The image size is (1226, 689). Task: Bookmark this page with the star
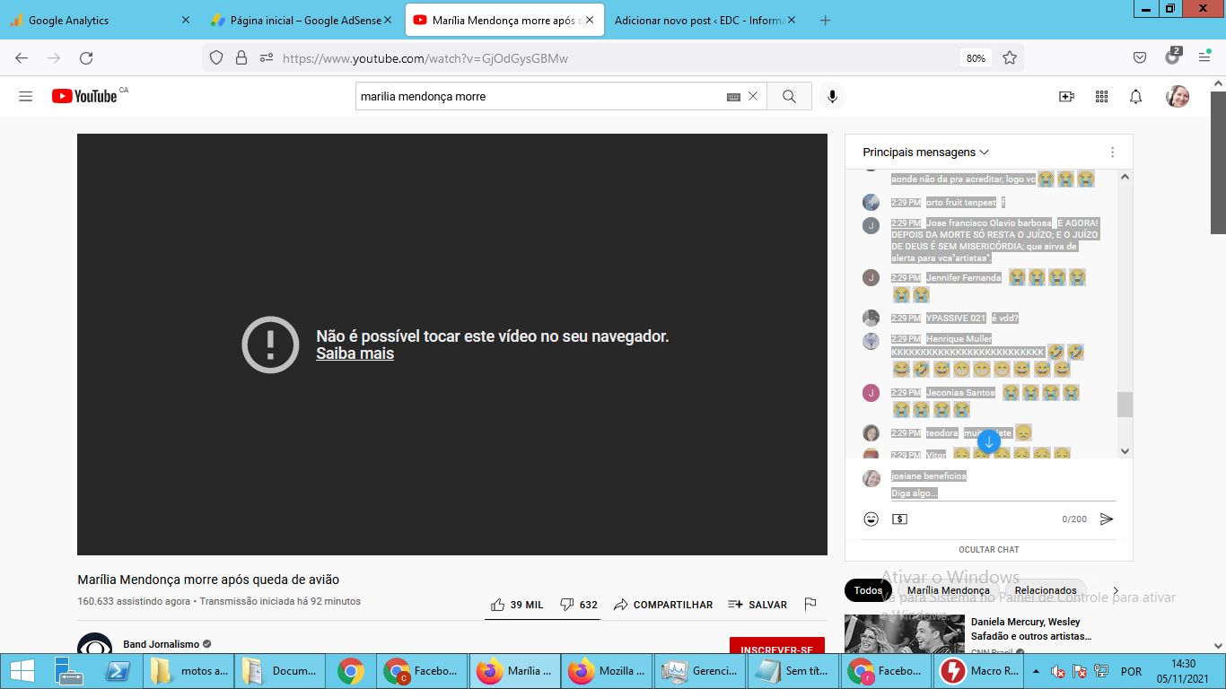point(1010,58)
